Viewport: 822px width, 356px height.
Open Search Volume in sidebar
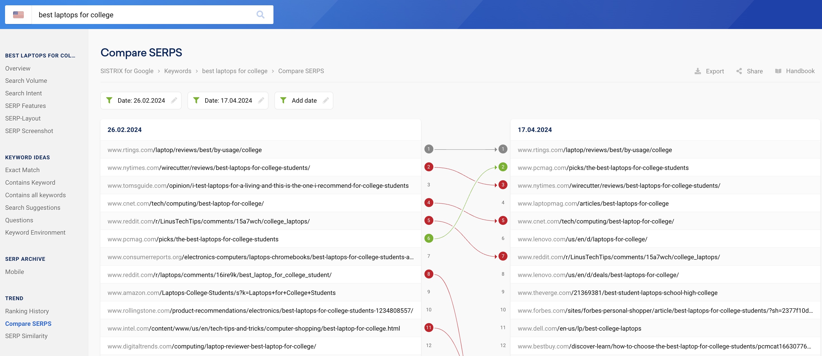[26, 81]
